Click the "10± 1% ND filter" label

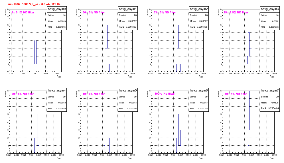point(236,94)
